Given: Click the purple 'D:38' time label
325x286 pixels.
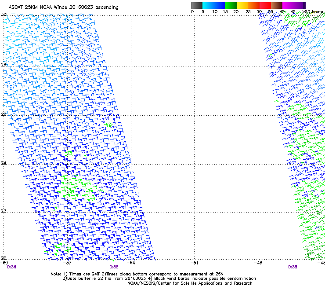Looking at the screenshot, I should coord(11,267).
